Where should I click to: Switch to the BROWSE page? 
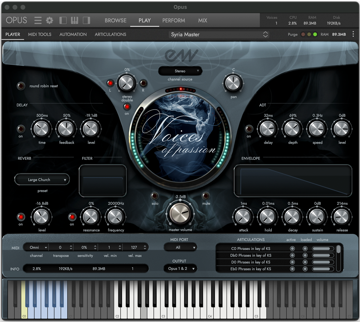116,21
